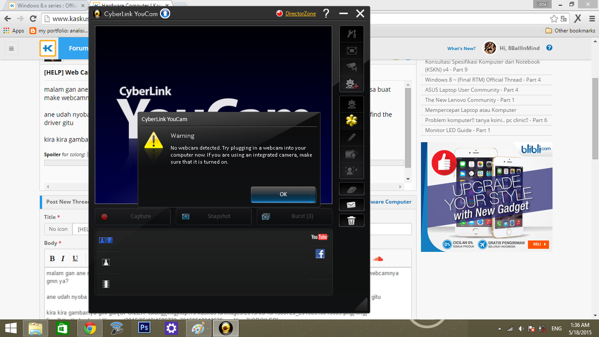
Task: Open my portfolio bookmark
Action: tap(59, 31)
